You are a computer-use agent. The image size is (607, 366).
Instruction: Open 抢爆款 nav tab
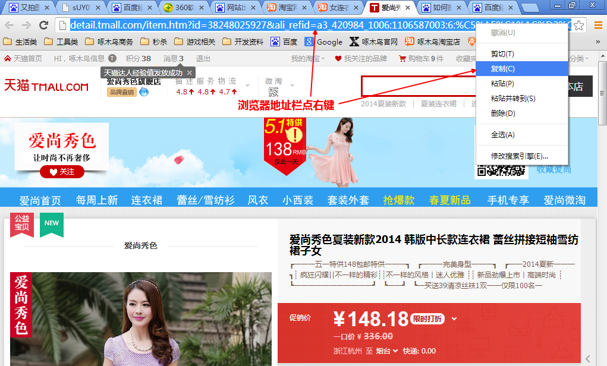pos(399,200)
